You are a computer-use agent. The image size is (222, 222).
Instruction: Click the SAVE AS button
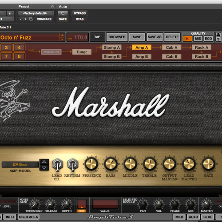click(x=155, y=37)
